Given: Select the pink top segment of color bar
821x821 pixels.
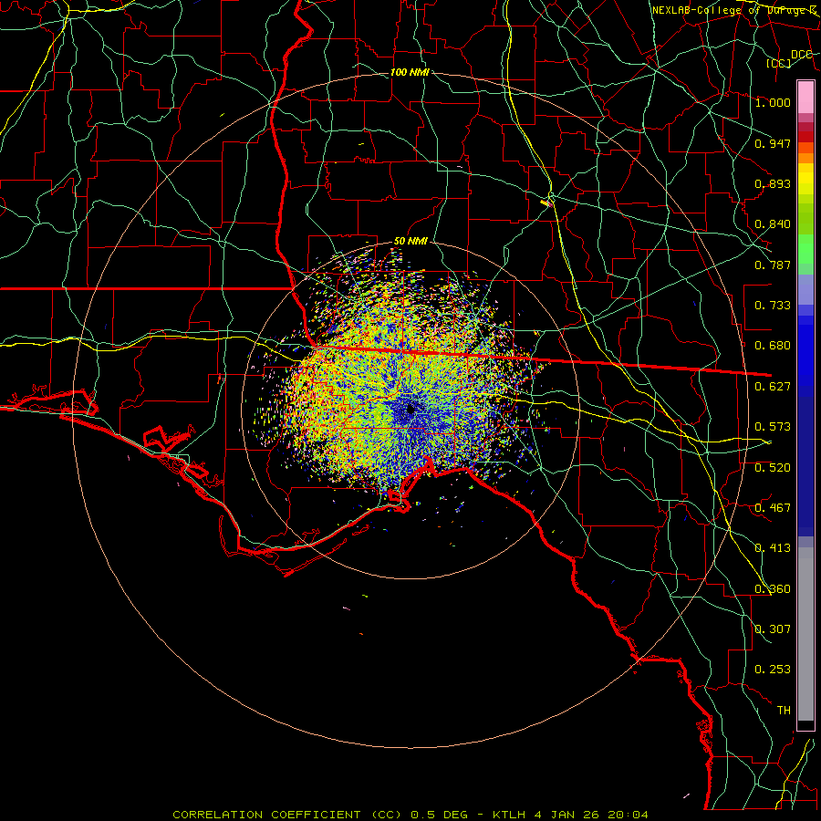Looking at the screenshot, I should click(805, 98).
